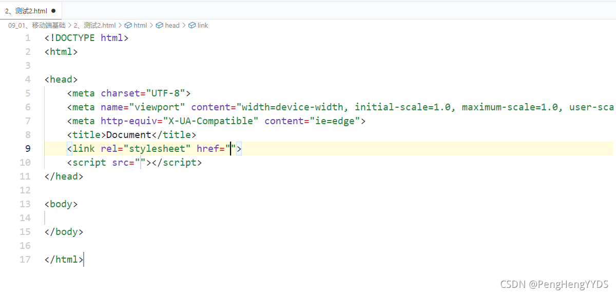Click the cube icon beside html breadcrumb
Viewport: 616px width, 295px height.
coord(128,25)
